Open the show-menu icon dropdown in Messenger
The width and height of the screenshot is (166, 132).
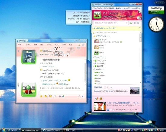pyautogui.click(x=139, y=23)
